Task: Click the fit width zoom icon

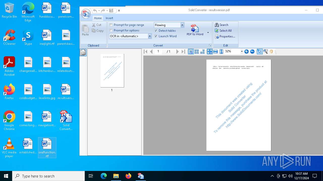Action: (x=216, y=52)
